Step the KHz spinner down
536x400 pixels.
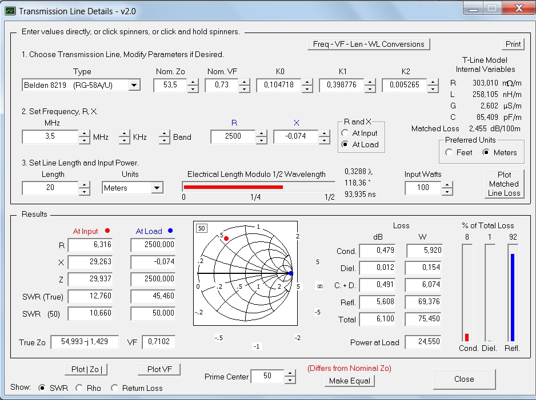(125, 140)
